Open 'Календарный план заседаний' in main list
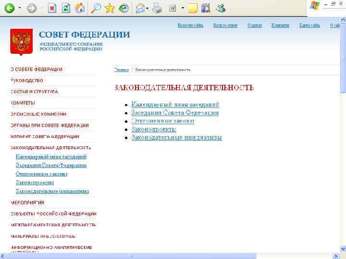Viewport: 346px width, 259px height. pyautogui.click(x=175, y=105)
